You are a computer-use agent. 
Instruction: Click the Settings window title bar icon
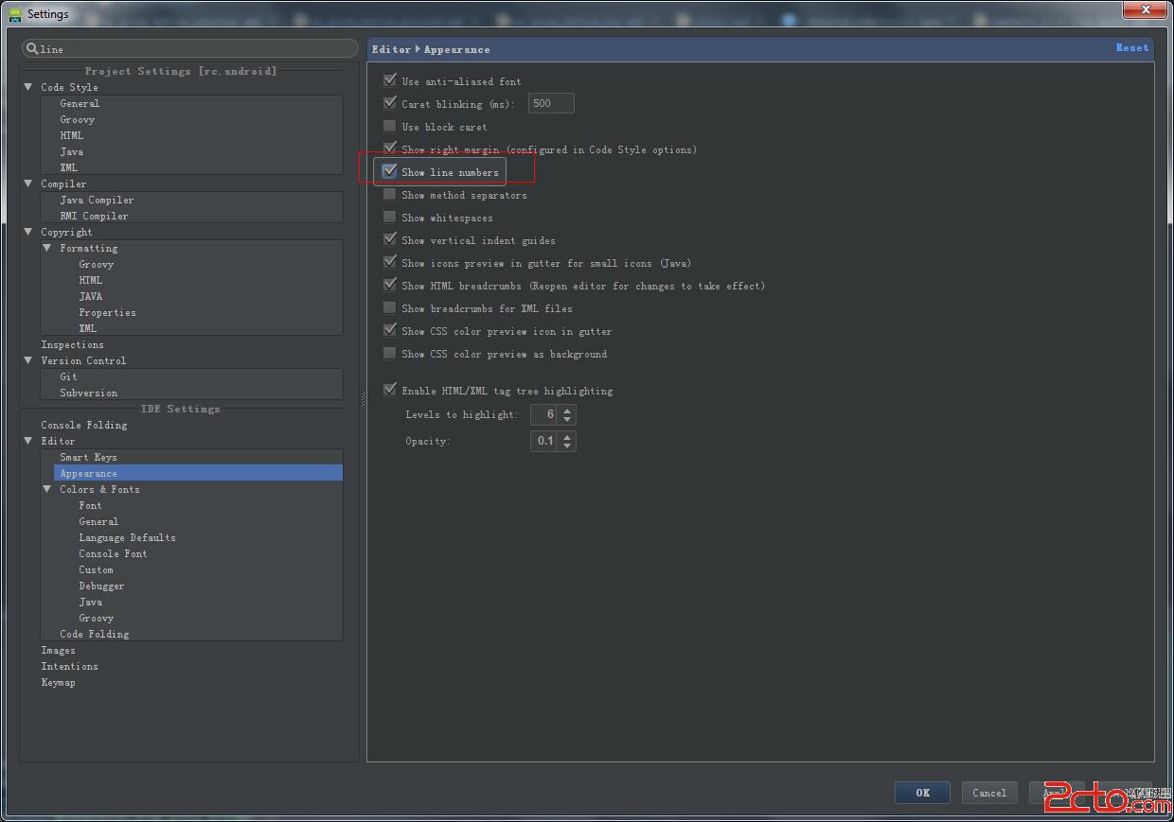(x=14, y=13)
